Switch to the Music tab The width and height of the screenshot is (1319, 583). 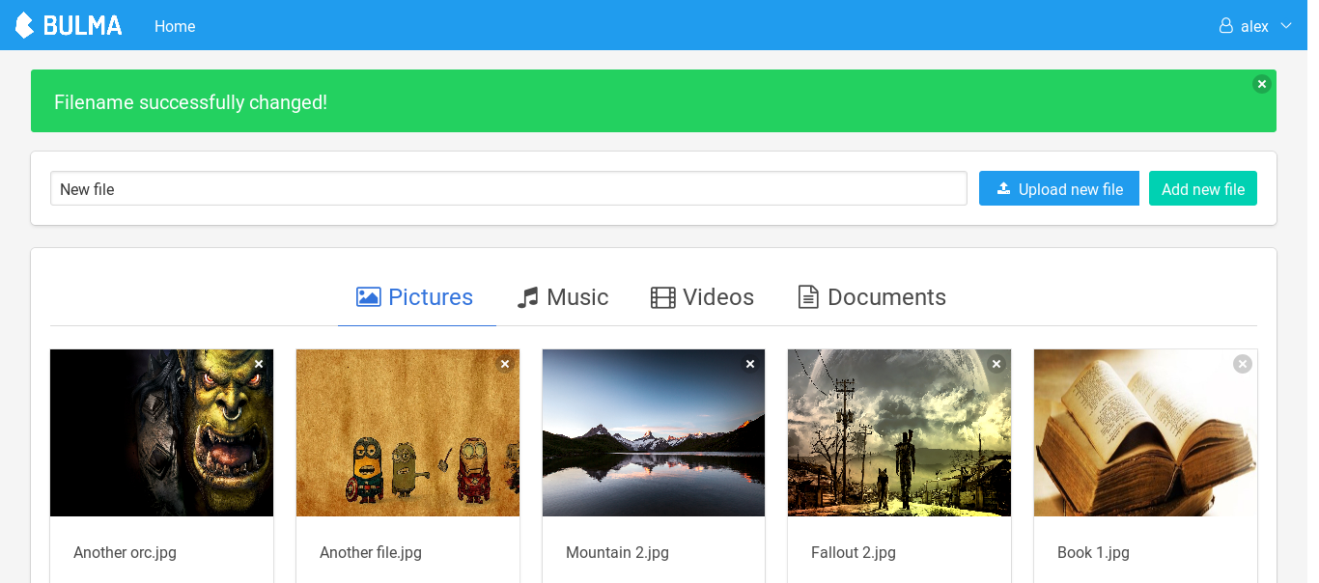tap(563, 296)
